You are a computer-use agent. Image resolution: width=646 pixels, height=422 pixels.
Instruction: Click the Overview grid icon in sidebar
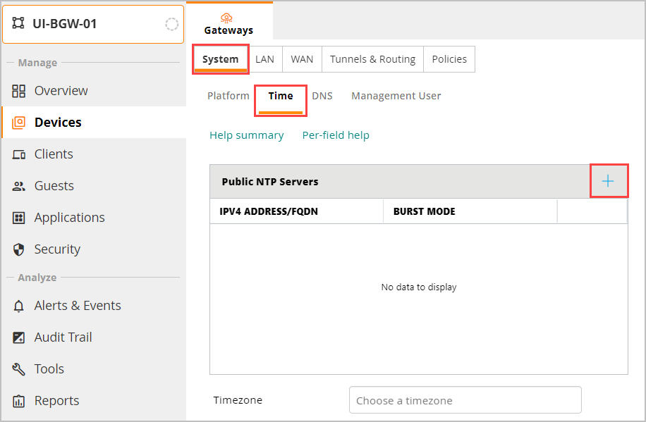[x=19, y=91]
